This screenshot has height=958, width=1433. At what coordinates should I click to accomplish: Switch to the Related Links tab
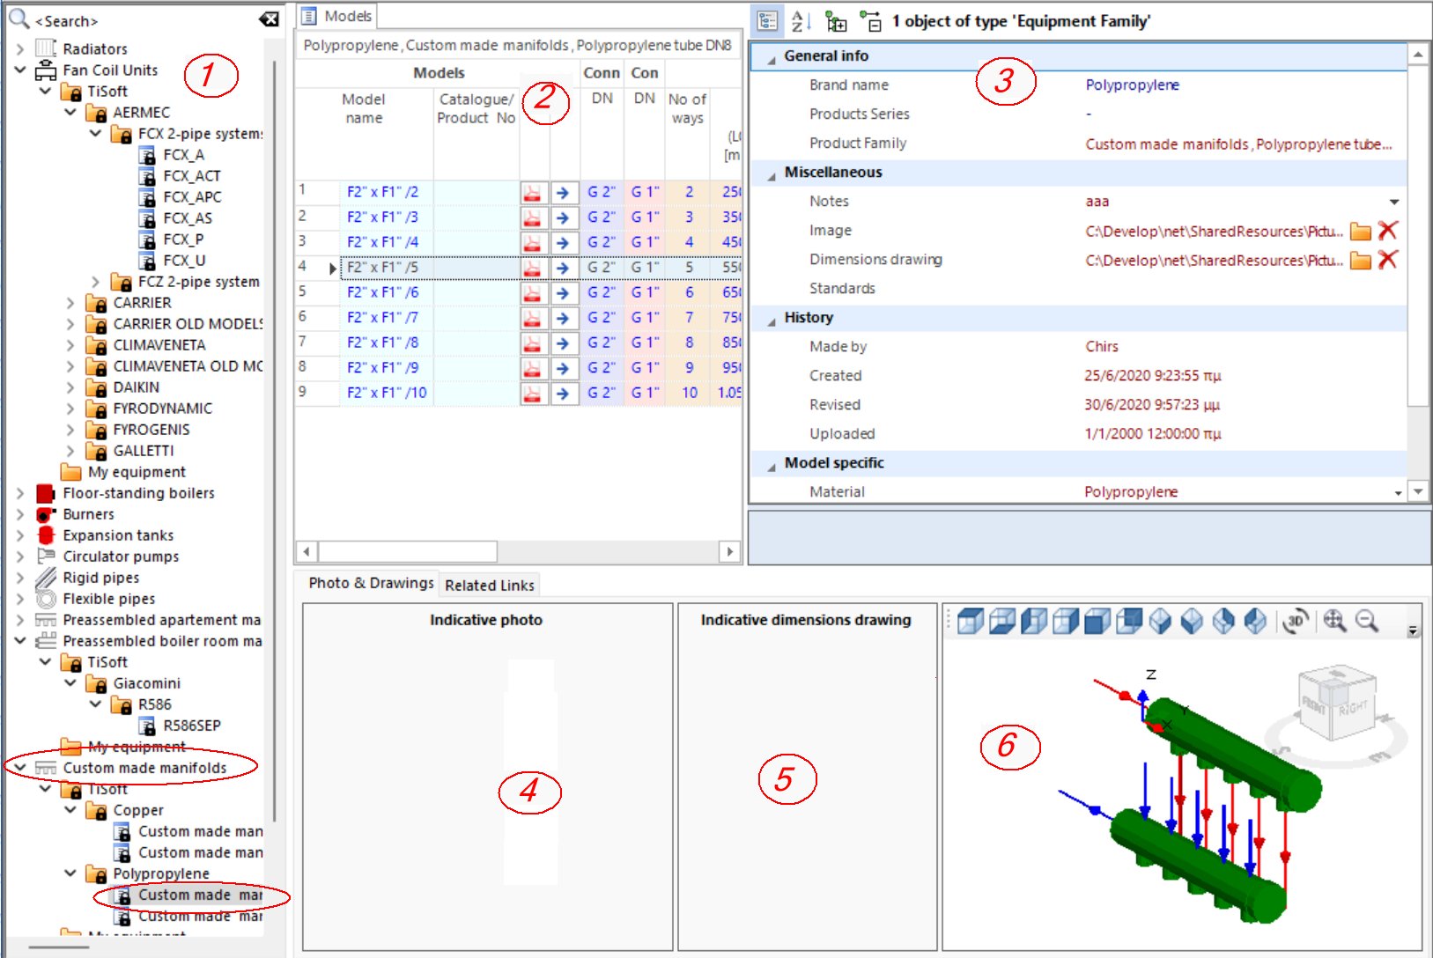490,584
